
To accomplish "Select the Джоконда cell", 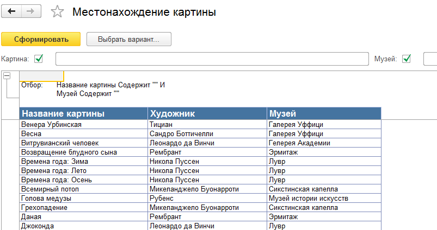I will tap(84, 226).
